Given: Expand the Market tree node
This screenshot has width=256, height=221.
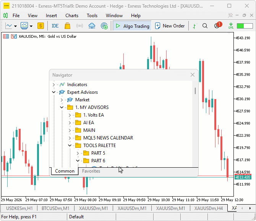Looking at the screenshot, I should (62, 100).
